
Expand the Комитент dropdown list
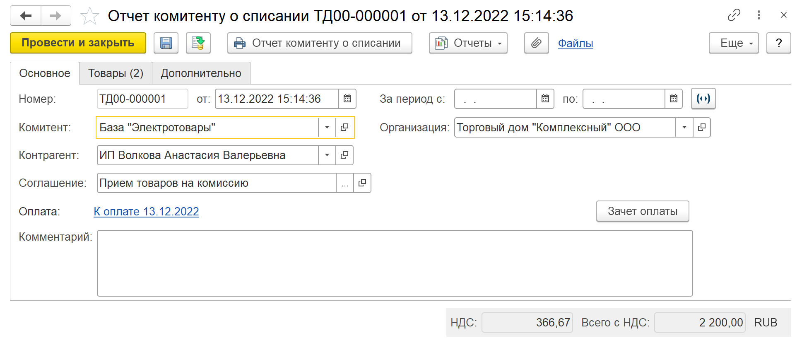327,128
